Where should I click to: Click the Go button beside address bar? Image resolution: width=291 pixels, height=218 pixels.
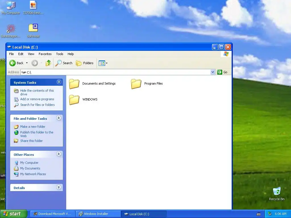[222, 72]
